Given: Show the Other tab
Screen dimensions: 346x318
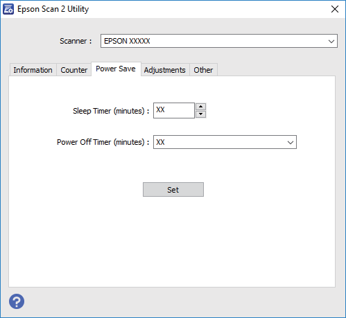Looking at the screenshot, I should coord(203,70).
